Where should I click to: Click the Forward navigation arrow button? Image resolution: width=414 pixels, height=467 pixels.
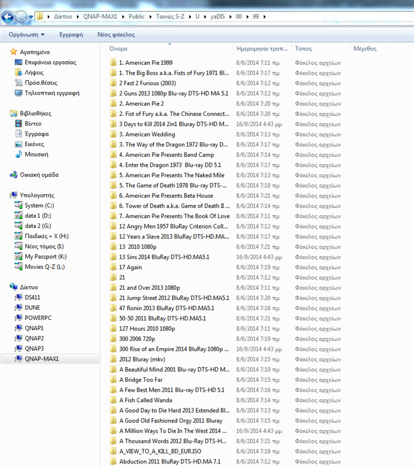coord(21,17)
